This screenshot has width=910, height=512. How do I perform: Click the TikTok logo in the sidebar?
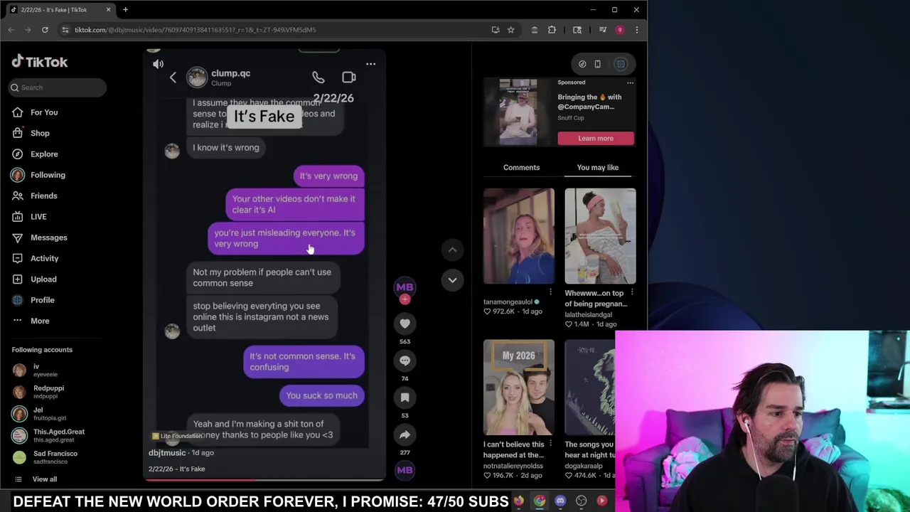(40, 62)
